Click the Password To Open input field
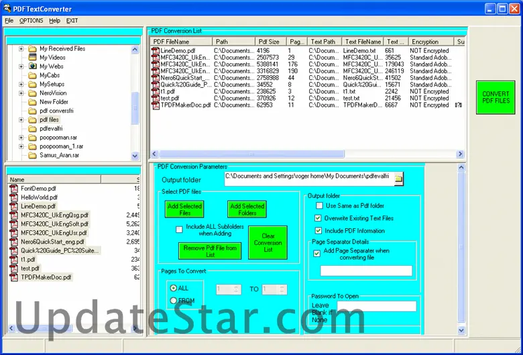Image resolution: width=523 pixels, height=355 pixels. click(376, 307)
